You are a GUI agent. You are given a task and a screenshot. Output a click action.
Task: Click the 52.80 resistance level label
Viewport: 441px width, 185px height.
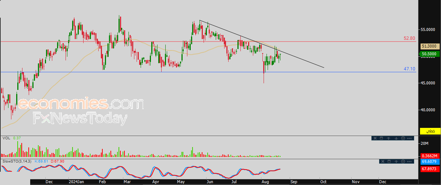pos(409,38)
